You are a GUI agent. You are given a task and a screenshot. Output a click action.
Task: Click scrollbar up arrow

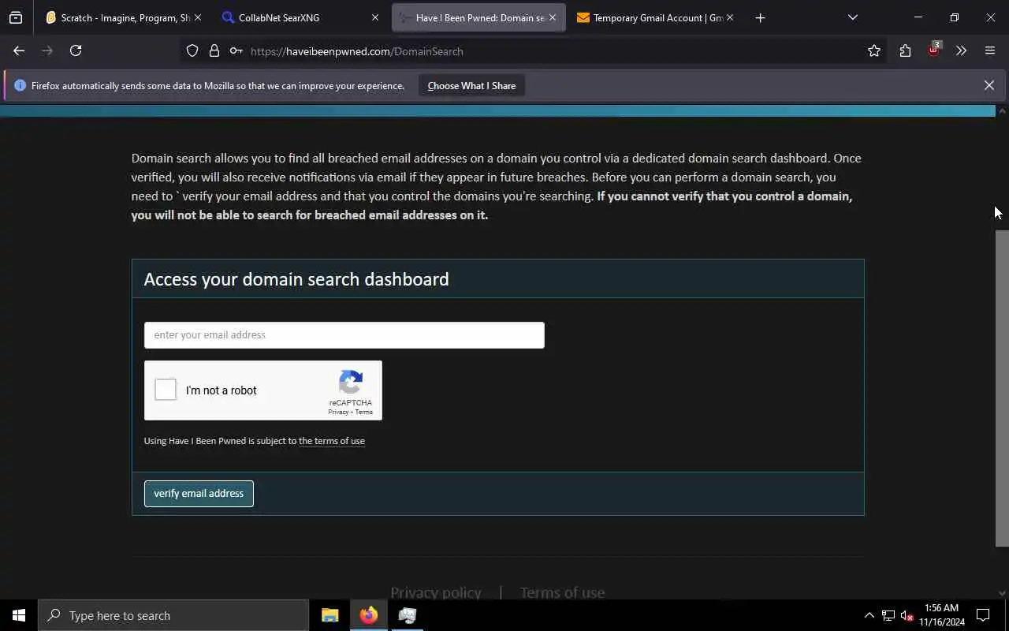pyautogui.click(x=1002, y=110)
